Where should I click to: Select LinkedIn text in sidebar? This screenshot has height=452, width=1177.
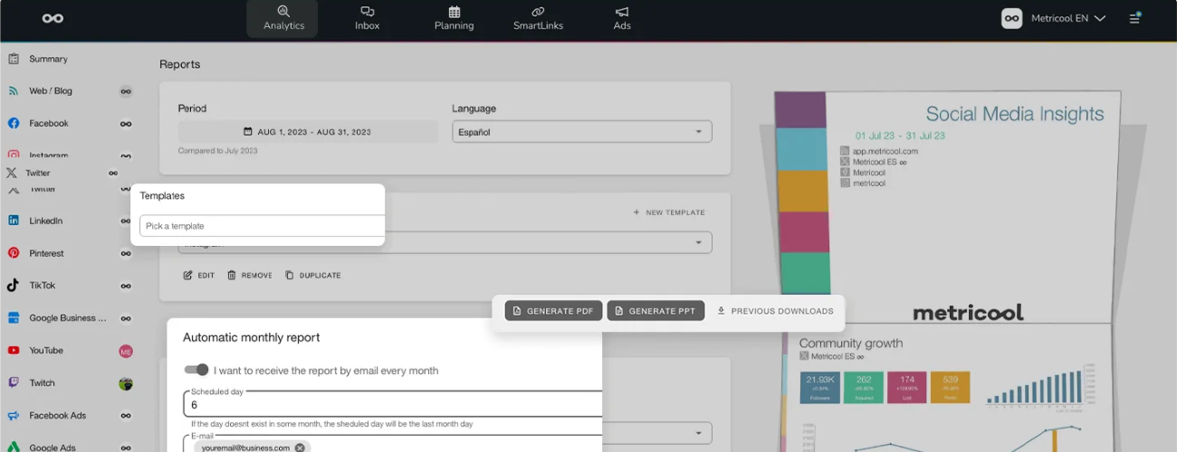point(45,221)
